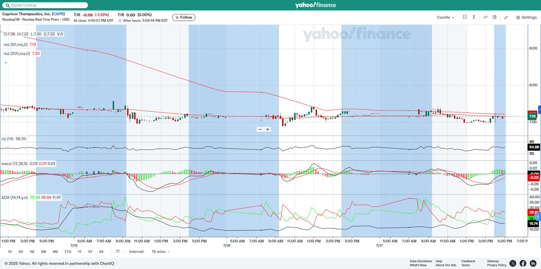Switch chart range to 1D
The width and height of the screenshot is (541, 269).
[10, 251]
